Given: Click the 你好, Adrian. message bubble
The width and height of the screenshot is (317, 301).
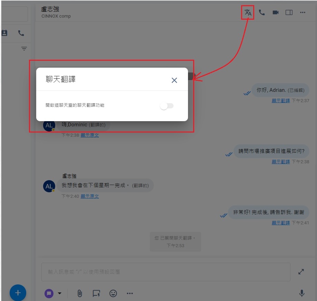Looking at the screenshot, I should tap(280, 90).
